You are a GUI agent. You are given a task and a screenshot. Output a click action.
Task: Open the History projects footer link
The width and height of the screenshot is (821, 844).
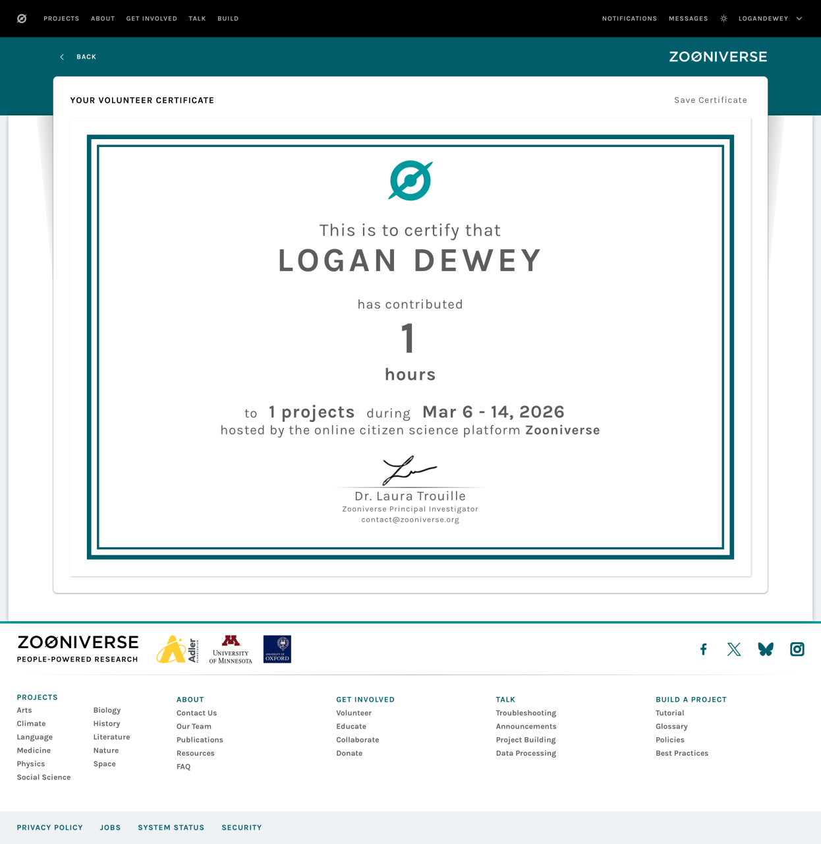tap(107, 723)
